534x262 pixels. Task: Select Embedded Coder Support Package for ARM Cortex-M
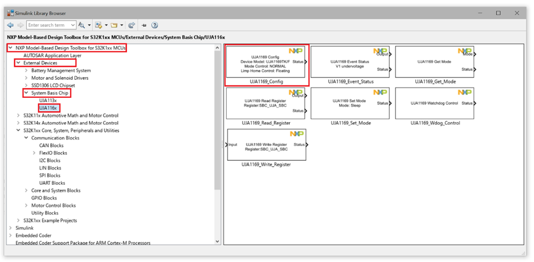point(83,243)
